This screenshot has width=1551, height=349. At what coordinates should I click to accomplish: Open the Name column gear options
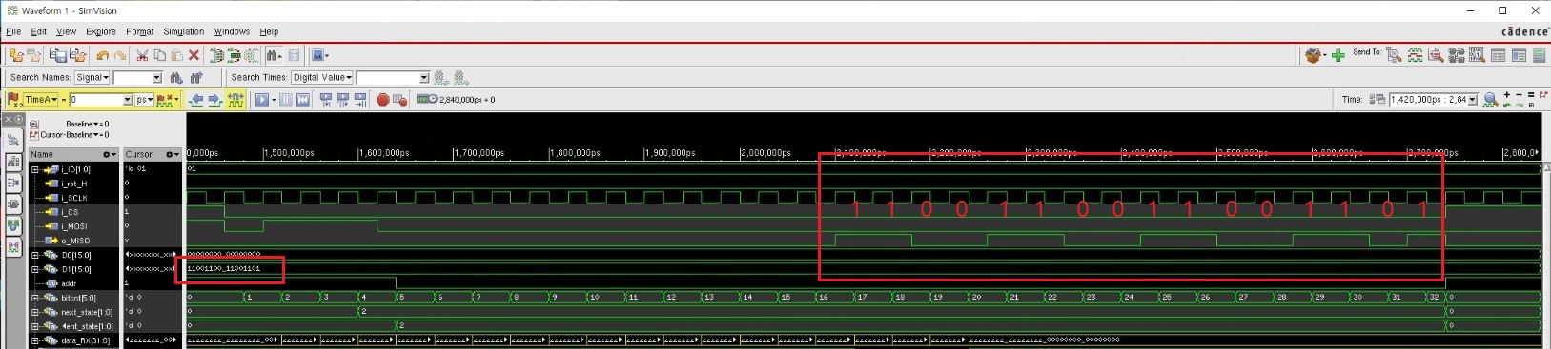109,154
